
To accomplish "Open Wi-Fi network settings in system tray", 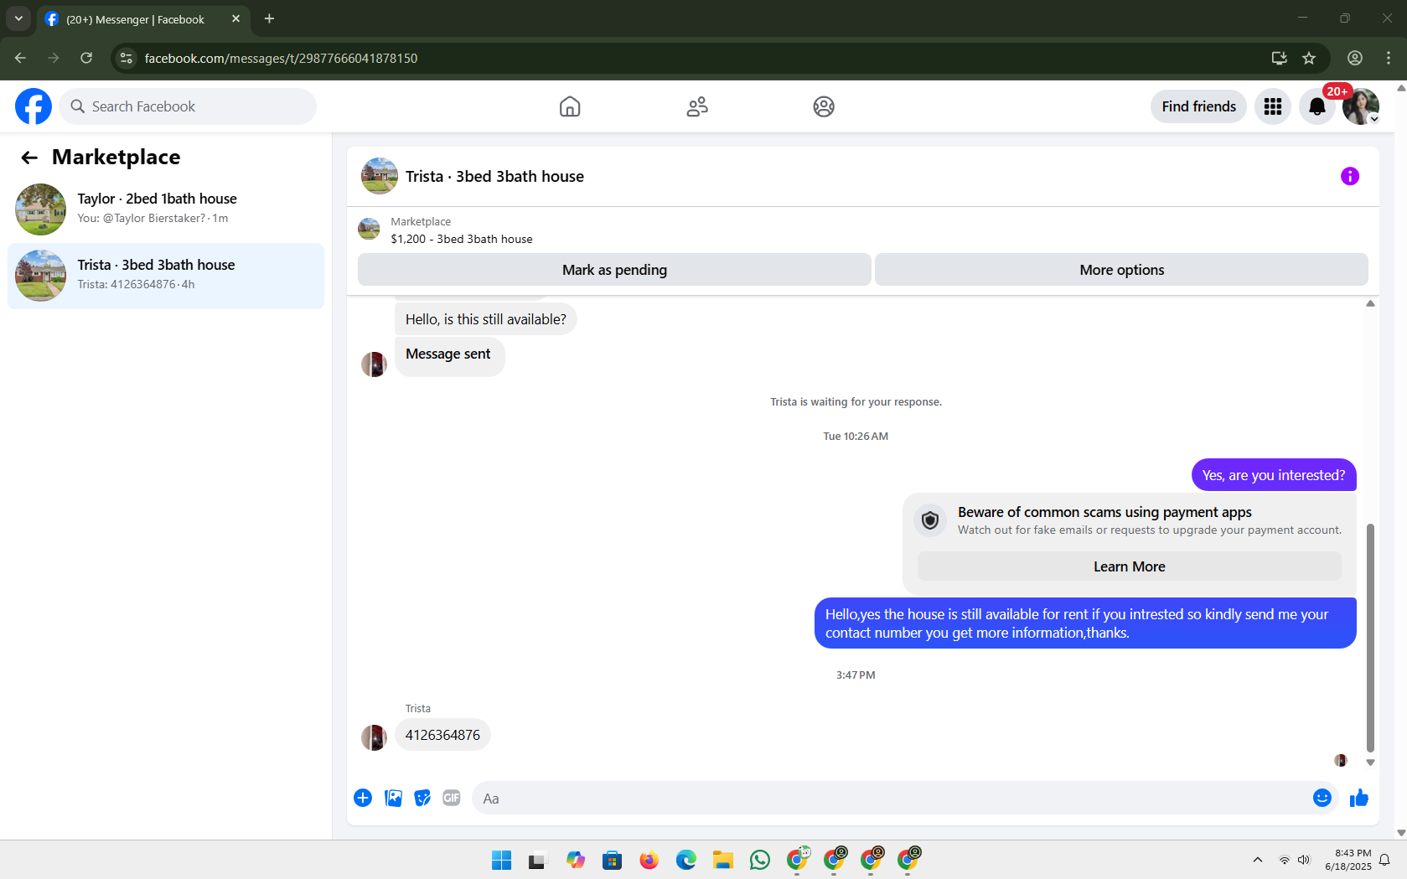I will point(1284,860).
